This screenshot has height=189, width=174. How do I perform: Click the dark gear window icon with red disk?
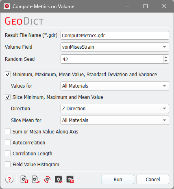click(70, 179)
